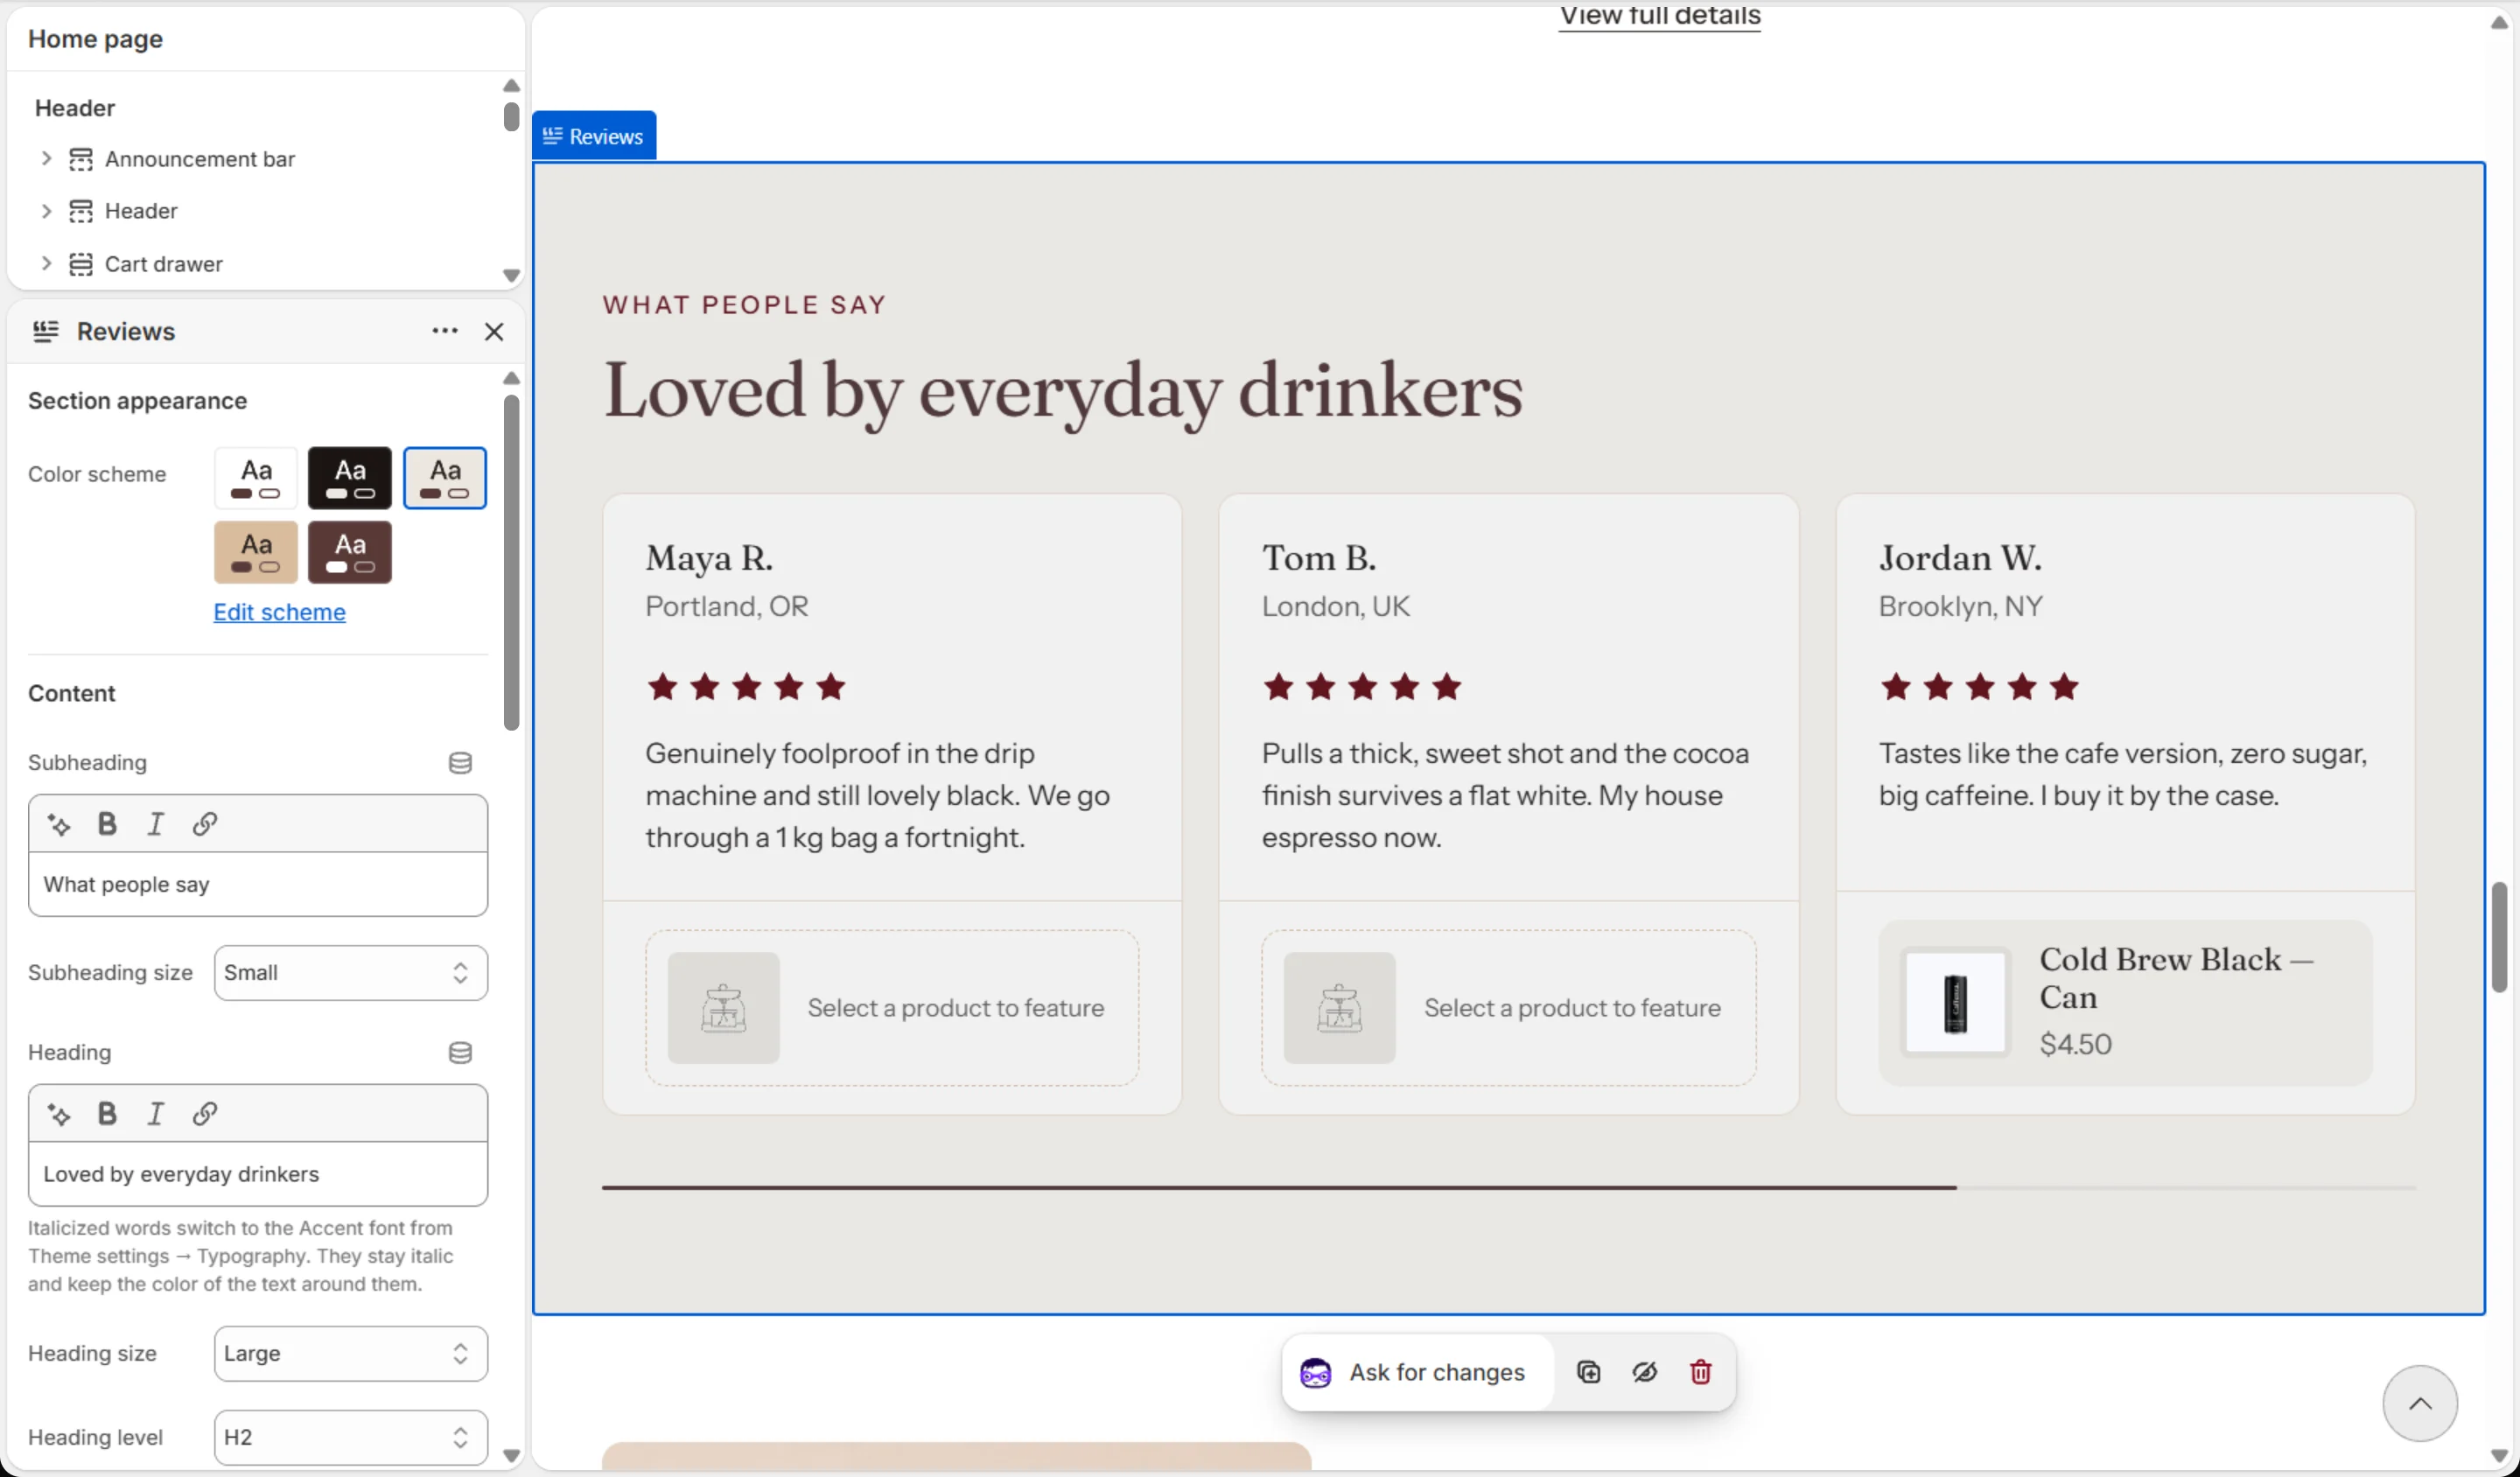The width and height of the screenshot is (2520, 1477).
Task: Close the Reviews settings panel
Action: (494, 331)
